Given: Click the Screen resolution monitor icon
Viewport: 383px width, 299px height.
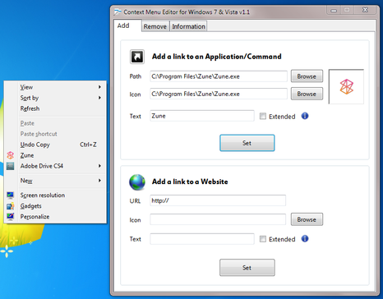Looking at the screenshot, I should [x=11, y=195].
